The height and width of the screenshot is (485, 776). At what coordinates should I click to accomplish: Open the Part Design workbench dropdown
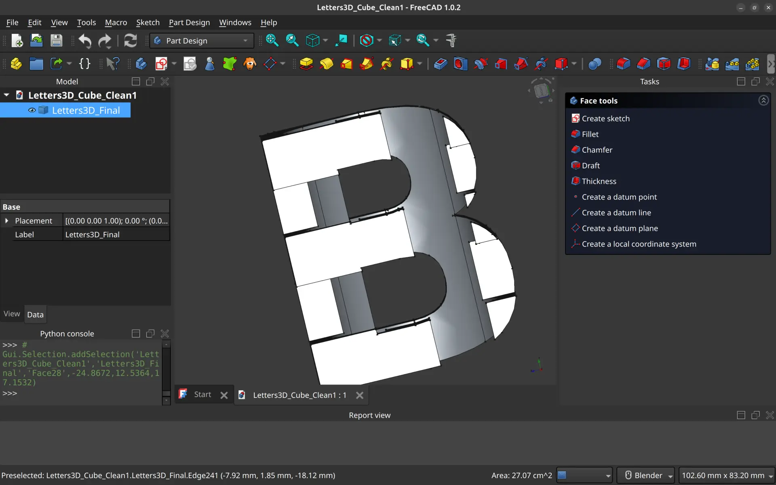coord(201,41)
